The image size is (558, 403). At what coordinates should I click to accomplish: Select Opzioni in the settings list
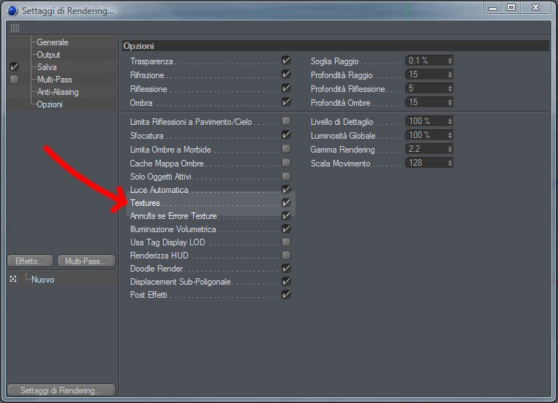50,104
